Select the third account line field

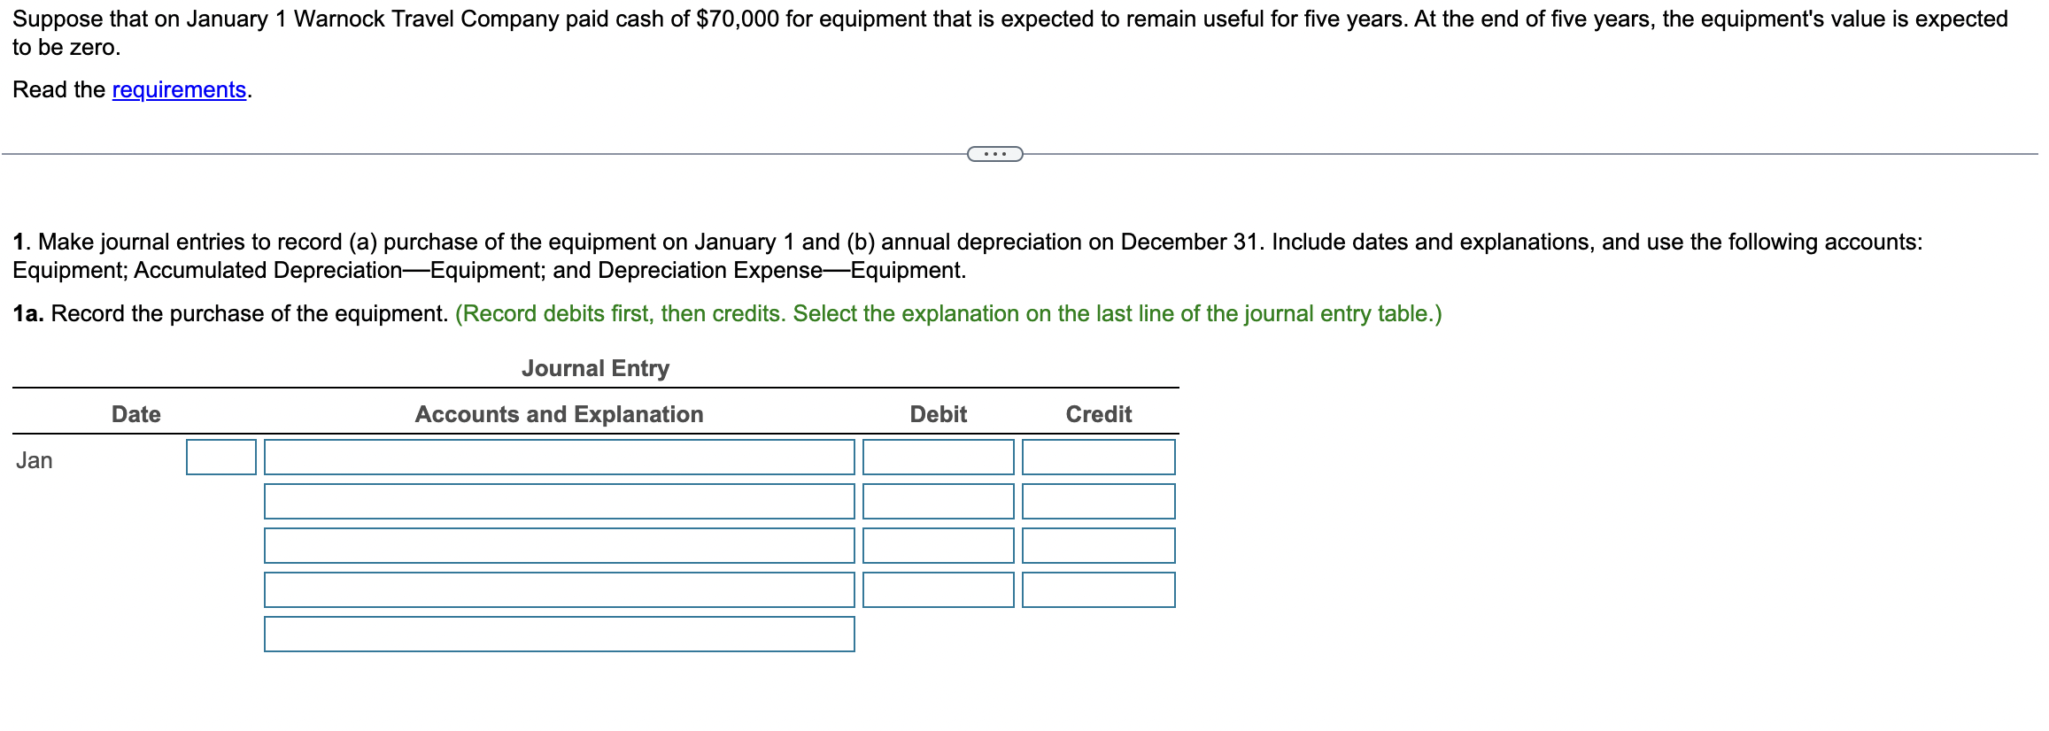558,545
